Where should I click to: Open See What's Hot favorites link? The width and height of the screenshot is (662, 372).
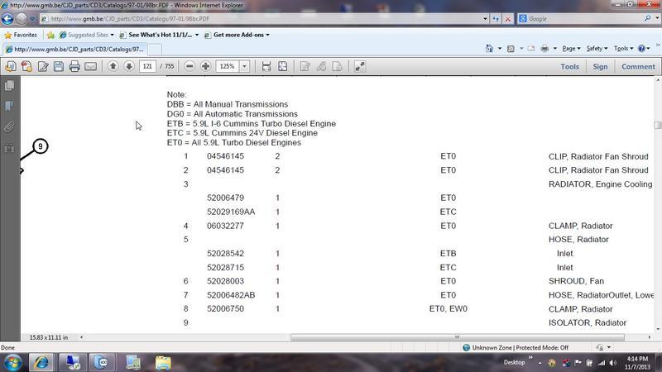point(159,35)
